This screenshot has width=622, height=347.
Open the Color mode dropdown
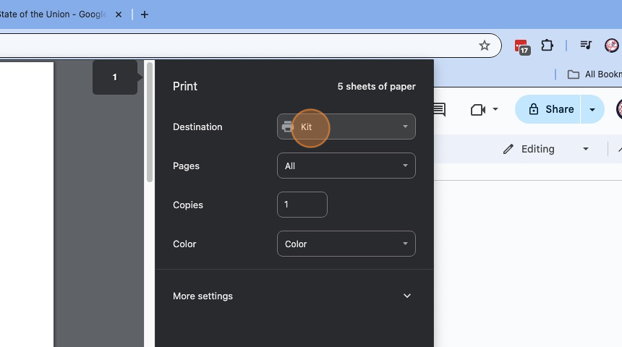(x=346, y=244)
